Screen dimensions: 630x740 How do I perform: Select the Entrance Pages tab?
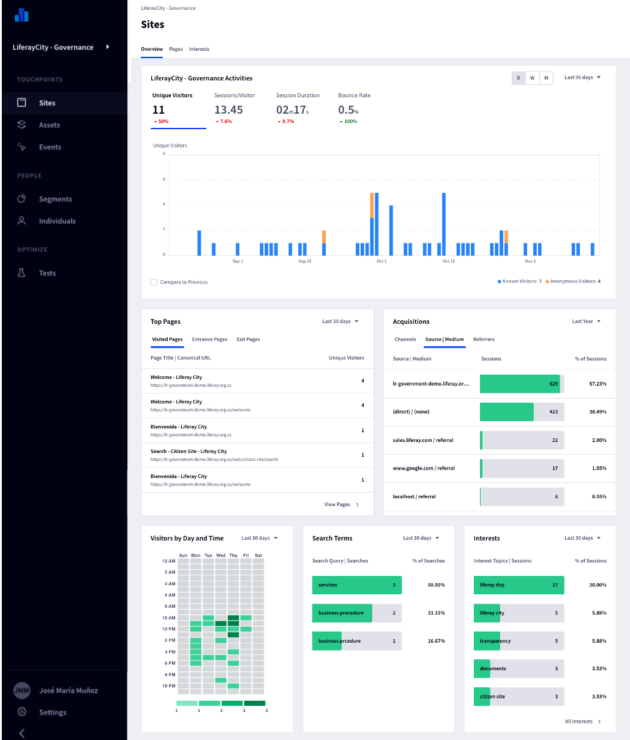(209, 339)
